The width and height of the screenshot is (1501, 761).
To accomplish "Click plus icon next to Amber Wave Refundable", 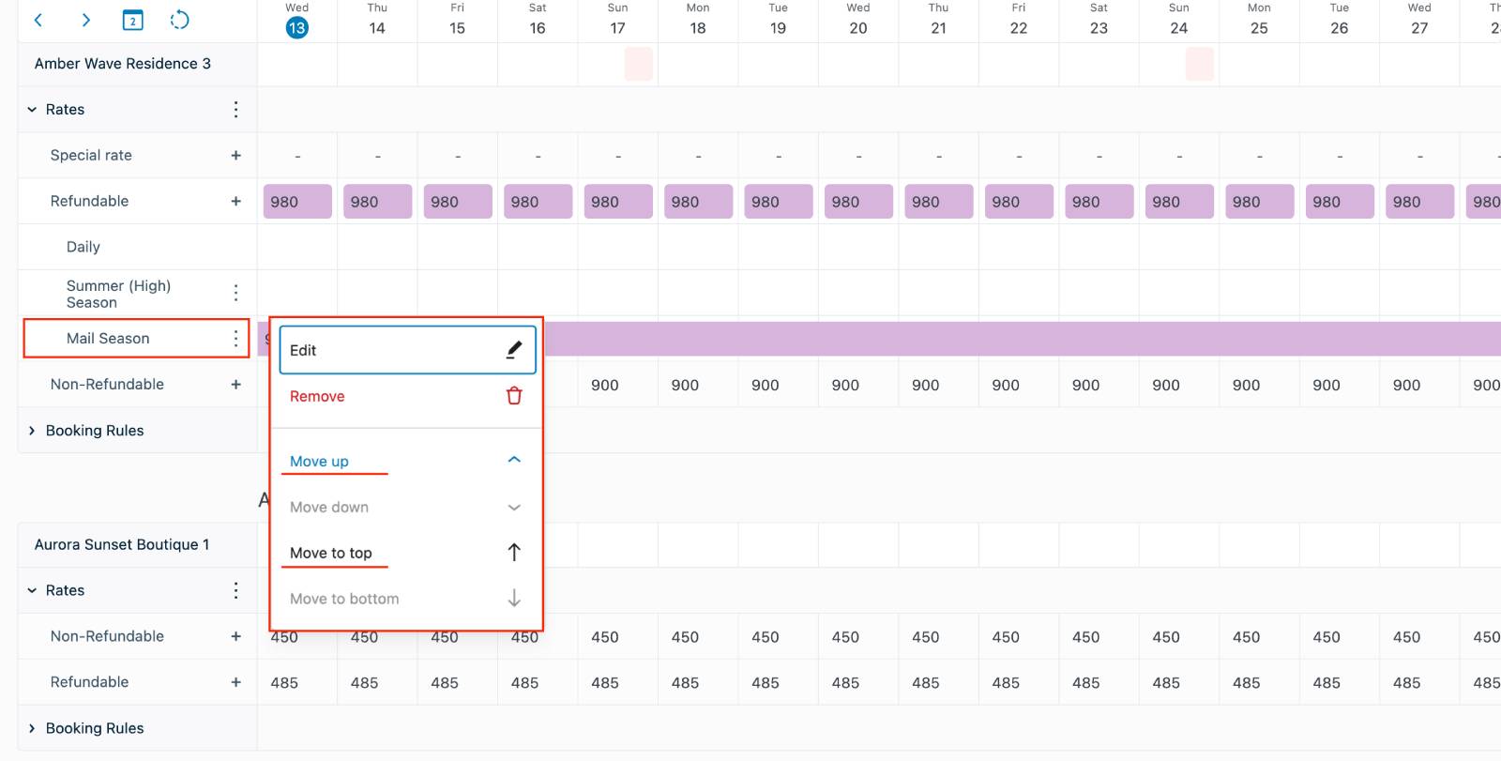I will click(x=235, y=201).
